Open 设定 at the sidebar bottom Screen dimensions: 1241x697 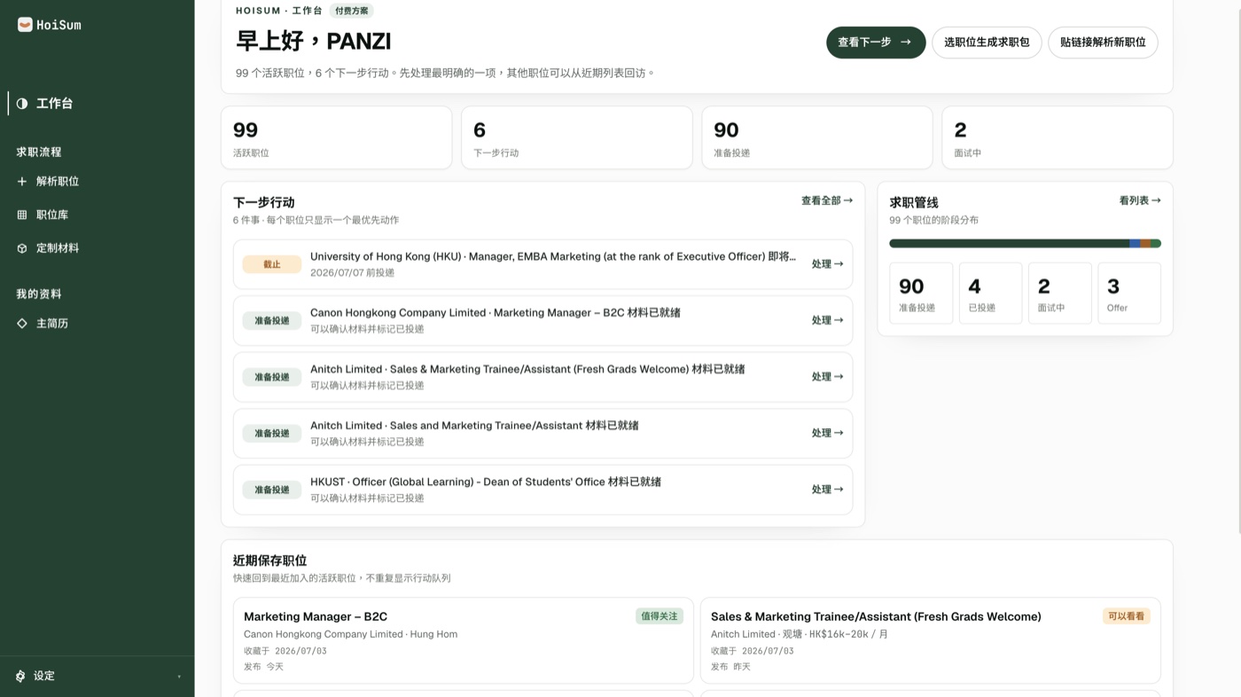[98, 676]
